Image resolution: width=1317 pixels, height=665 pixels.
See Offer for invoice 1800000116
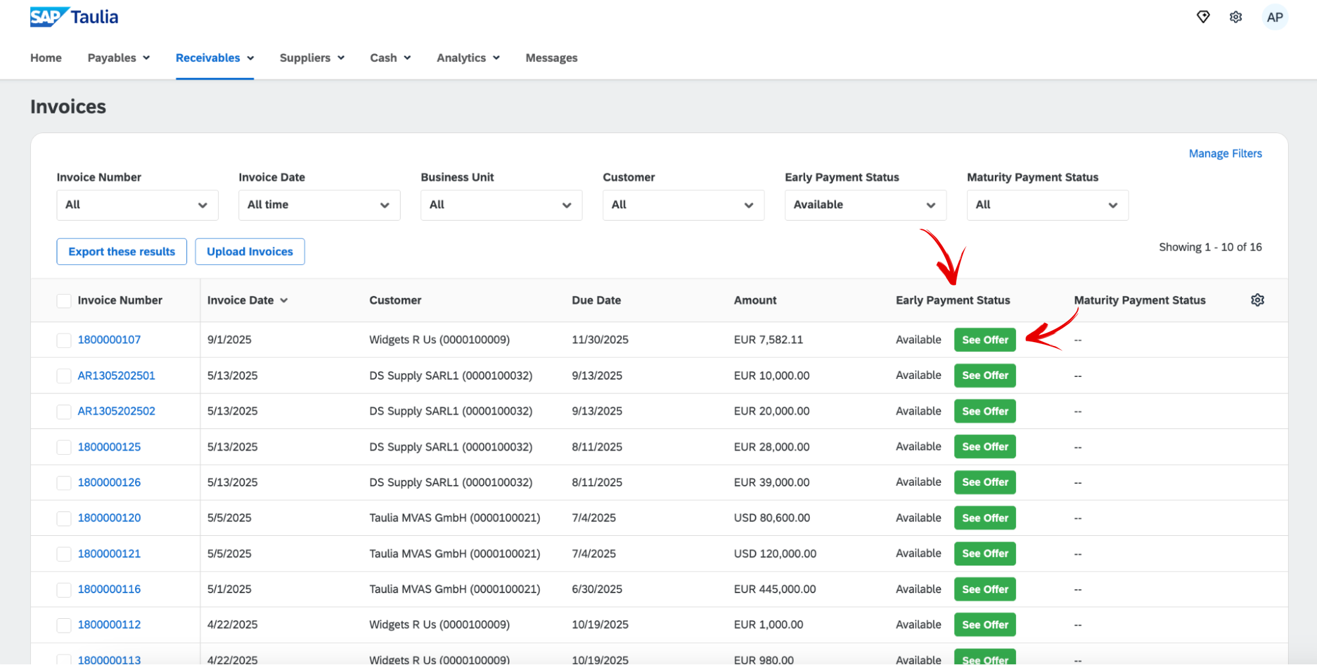985,589
